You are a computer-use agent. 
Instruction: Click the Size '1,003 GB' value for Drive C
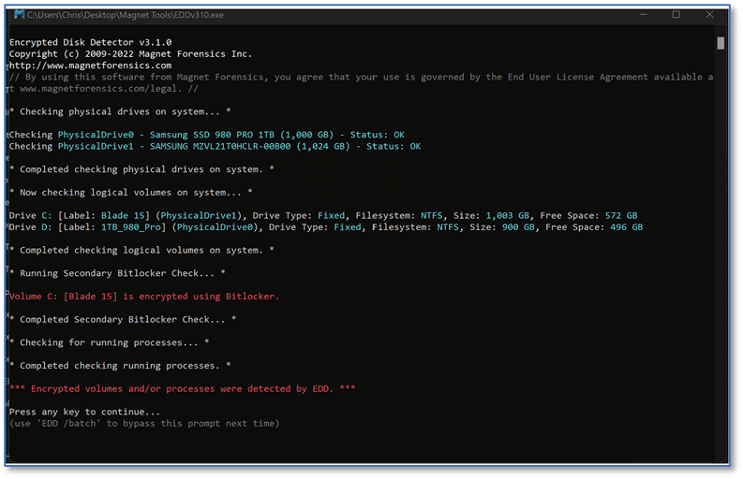[x=508, y=216]
